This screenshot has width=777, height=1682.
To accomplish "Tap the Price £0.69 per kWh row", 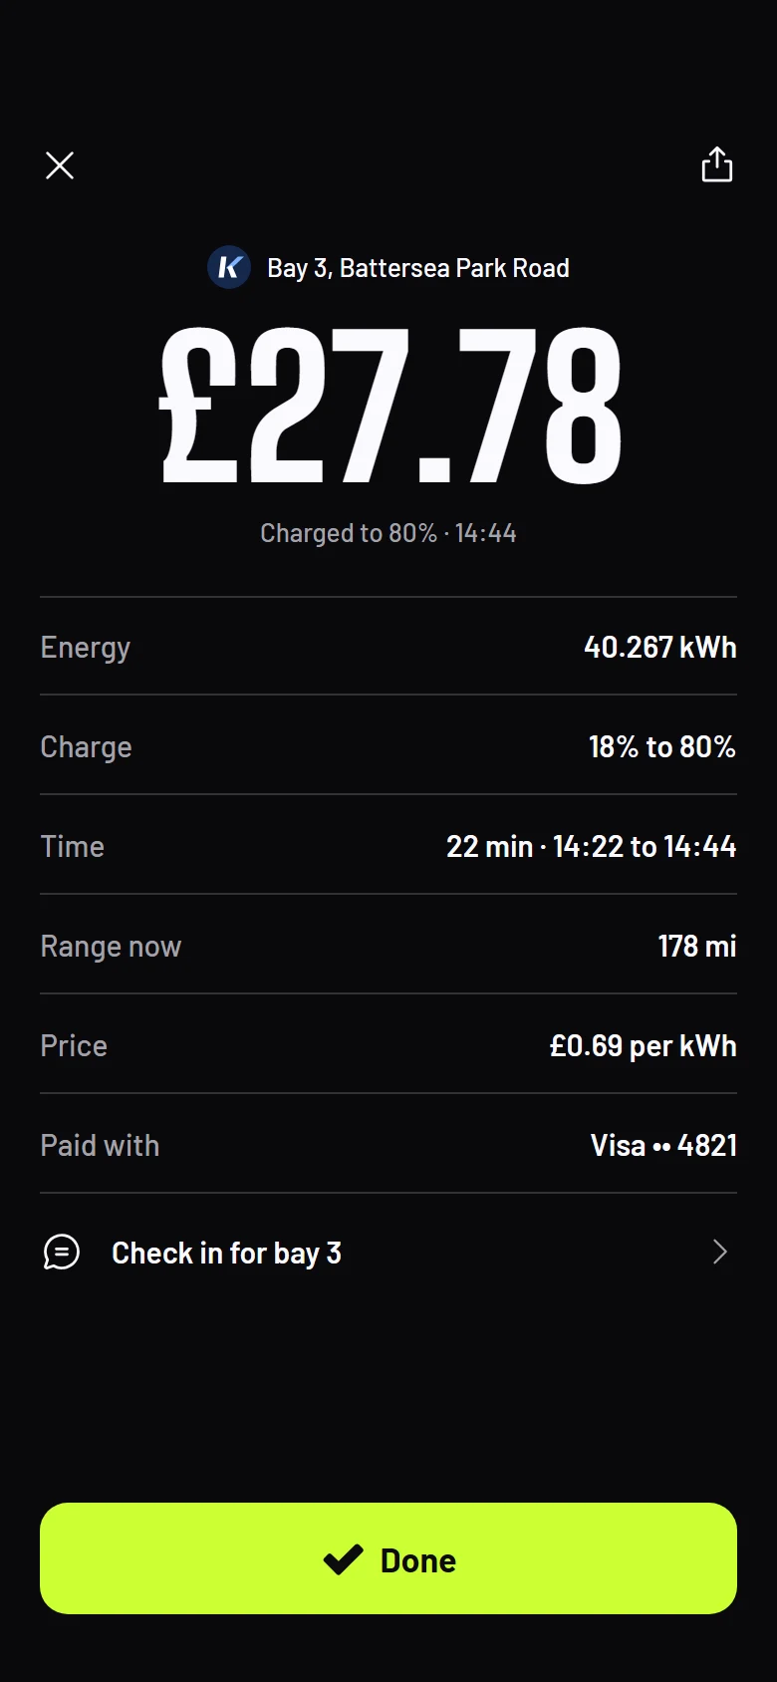I will [x=388, y=1045].
